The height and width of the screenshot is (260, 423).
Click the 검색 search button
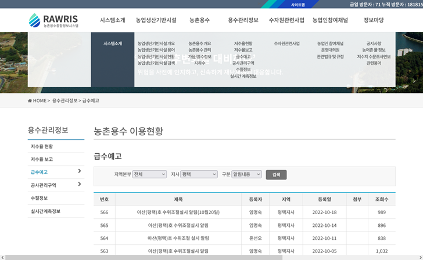coord(276,175)
